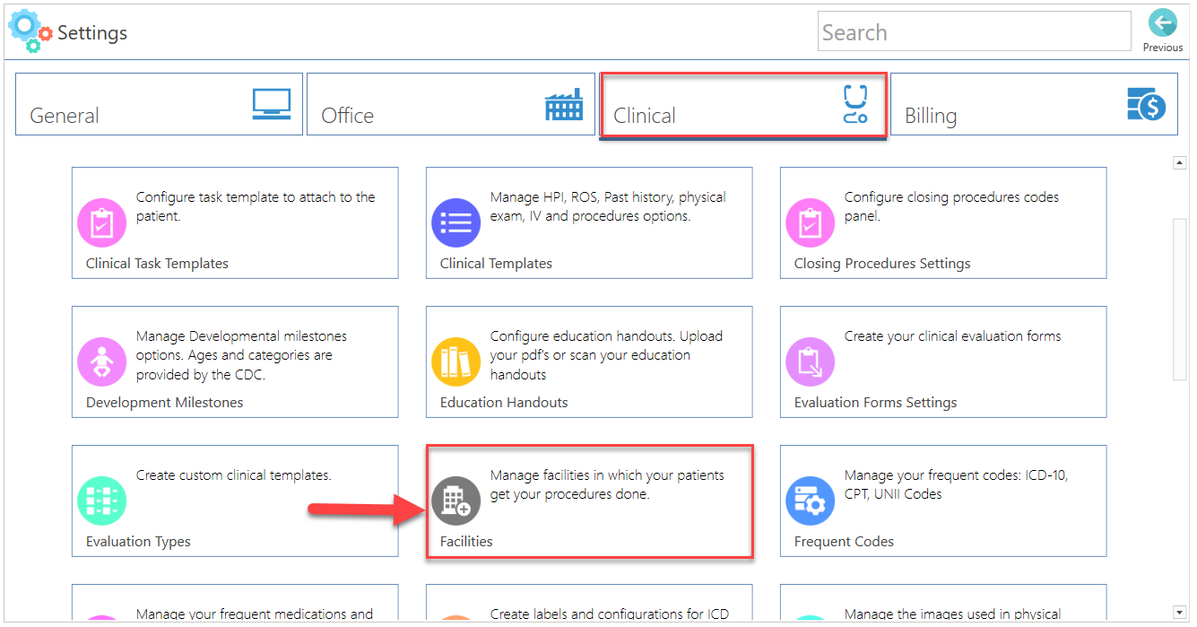
Task: Click 'Manage HPI, ROS, Past history' description
Action: 608,206
